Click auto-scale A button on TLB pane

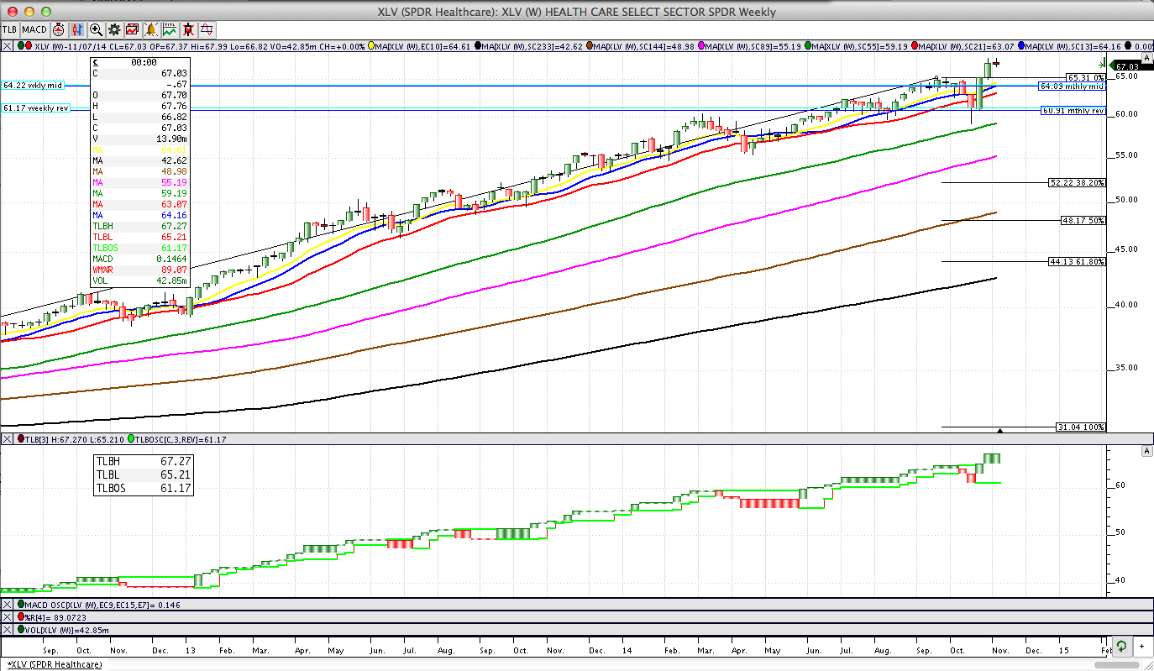click(1146, 451)
